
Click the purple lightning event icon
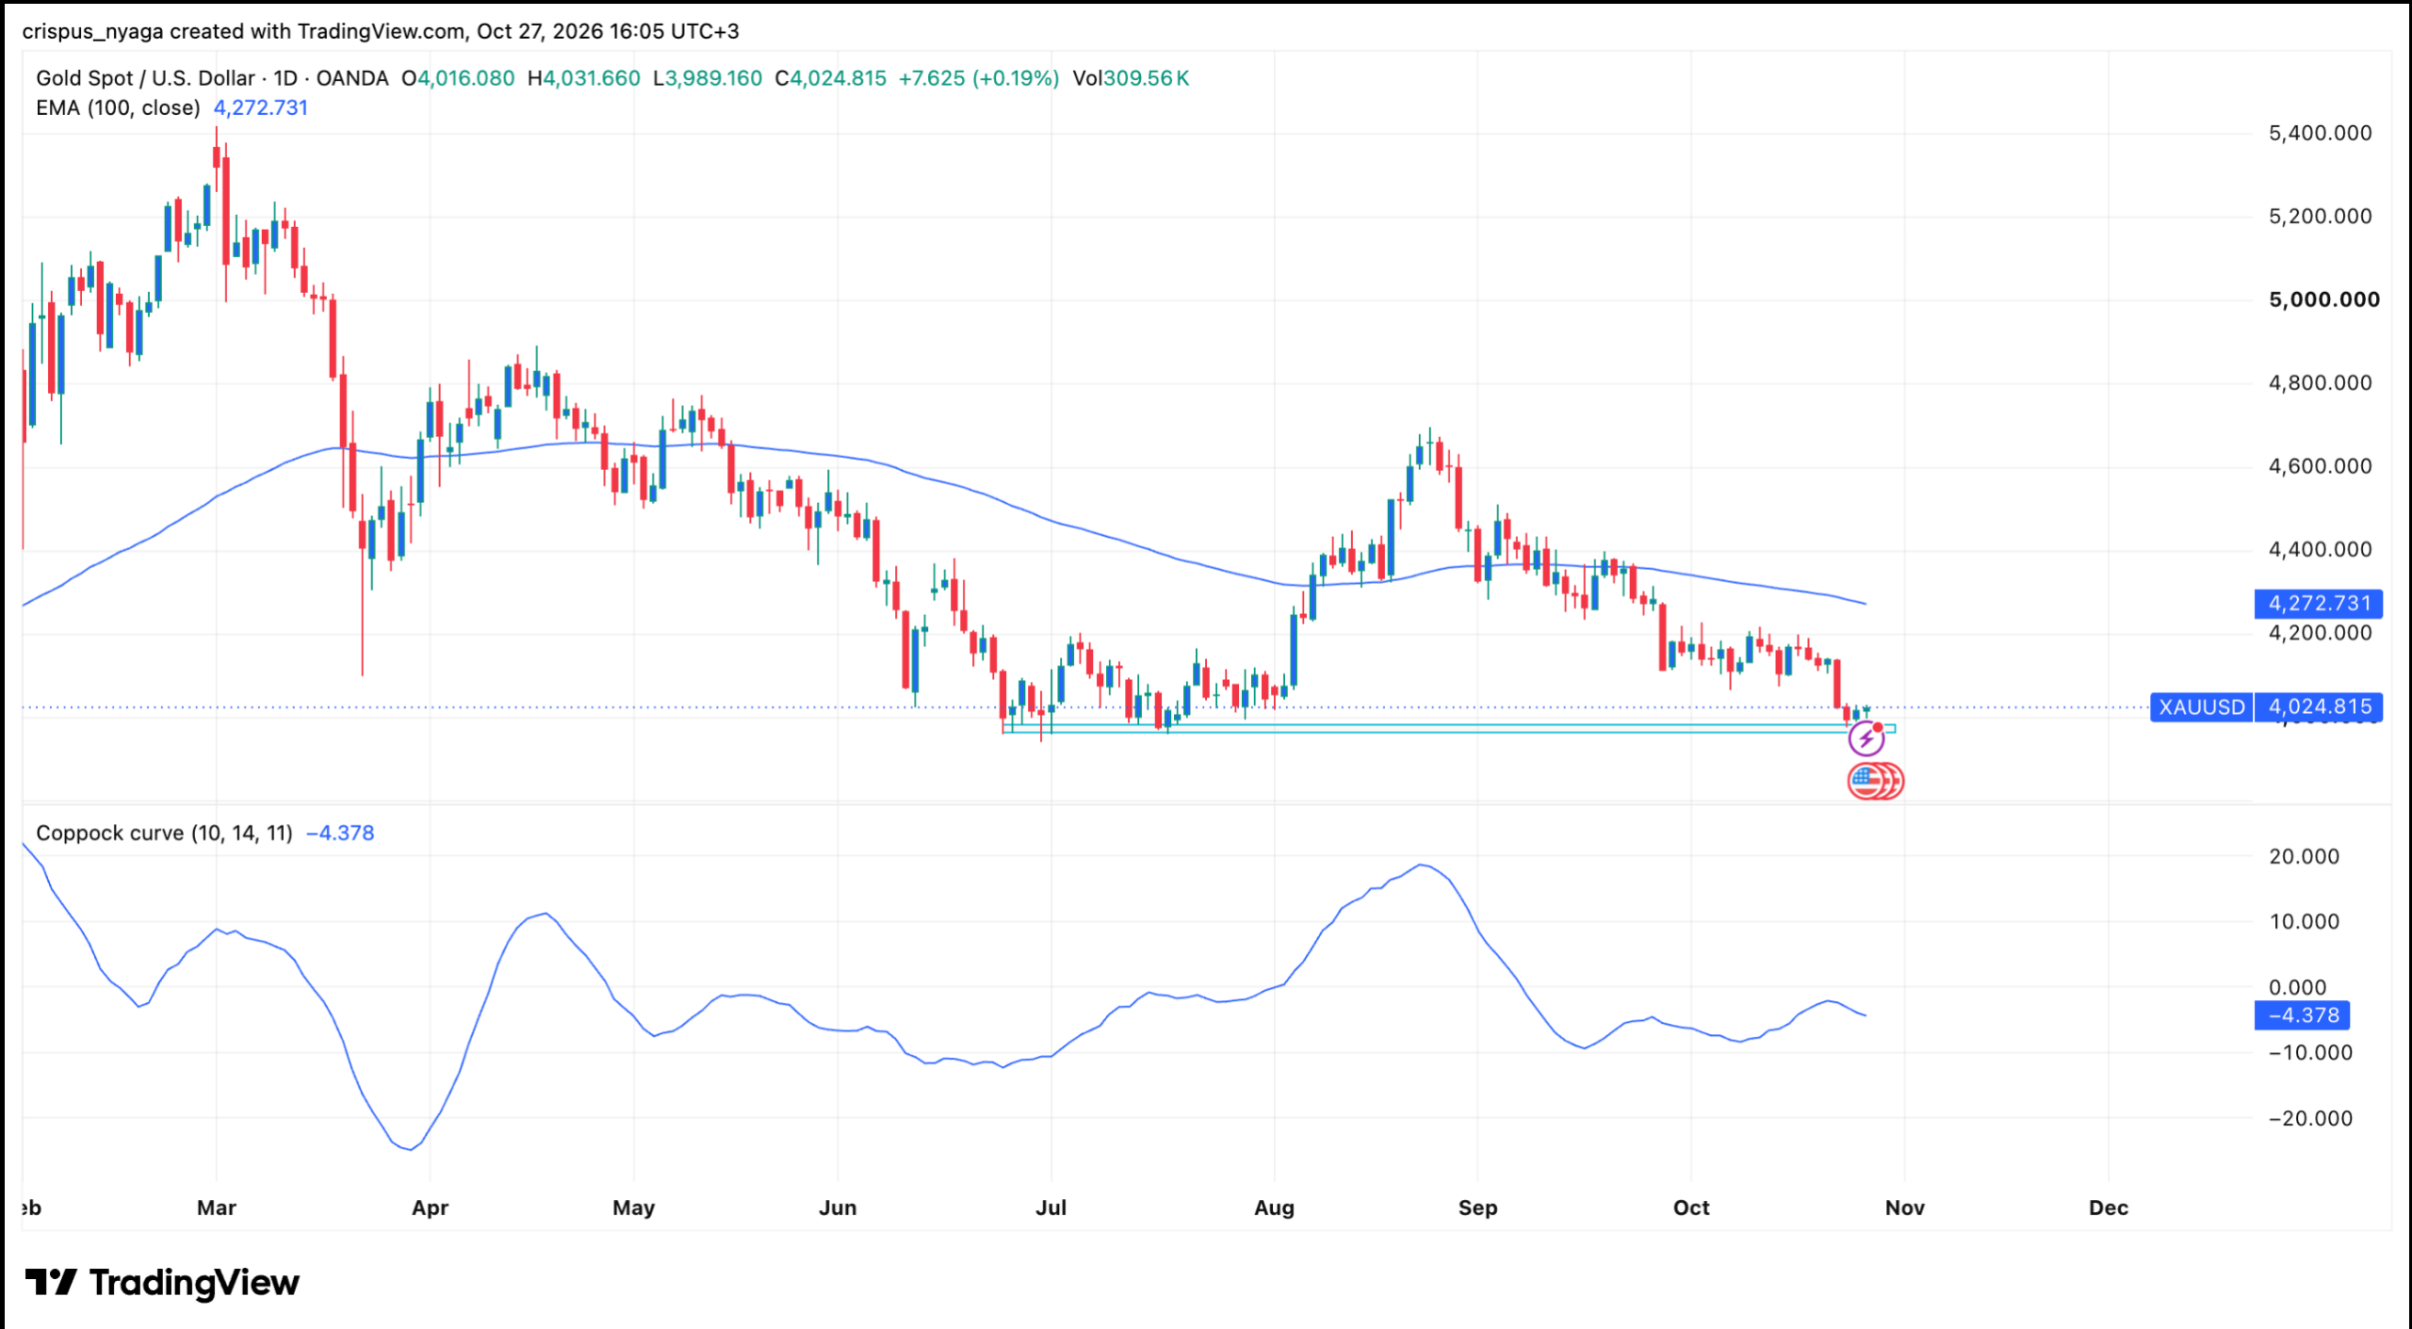click(1866, 739)
